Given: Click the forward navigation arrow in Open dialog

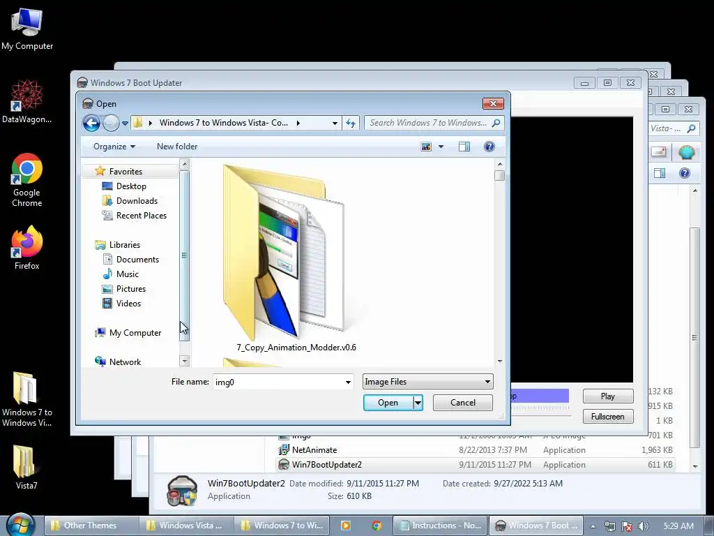Looking at the screenshot, I should (111, 123).
